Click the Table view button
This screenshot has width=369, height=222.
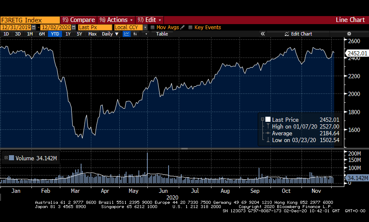pos(162,34)
